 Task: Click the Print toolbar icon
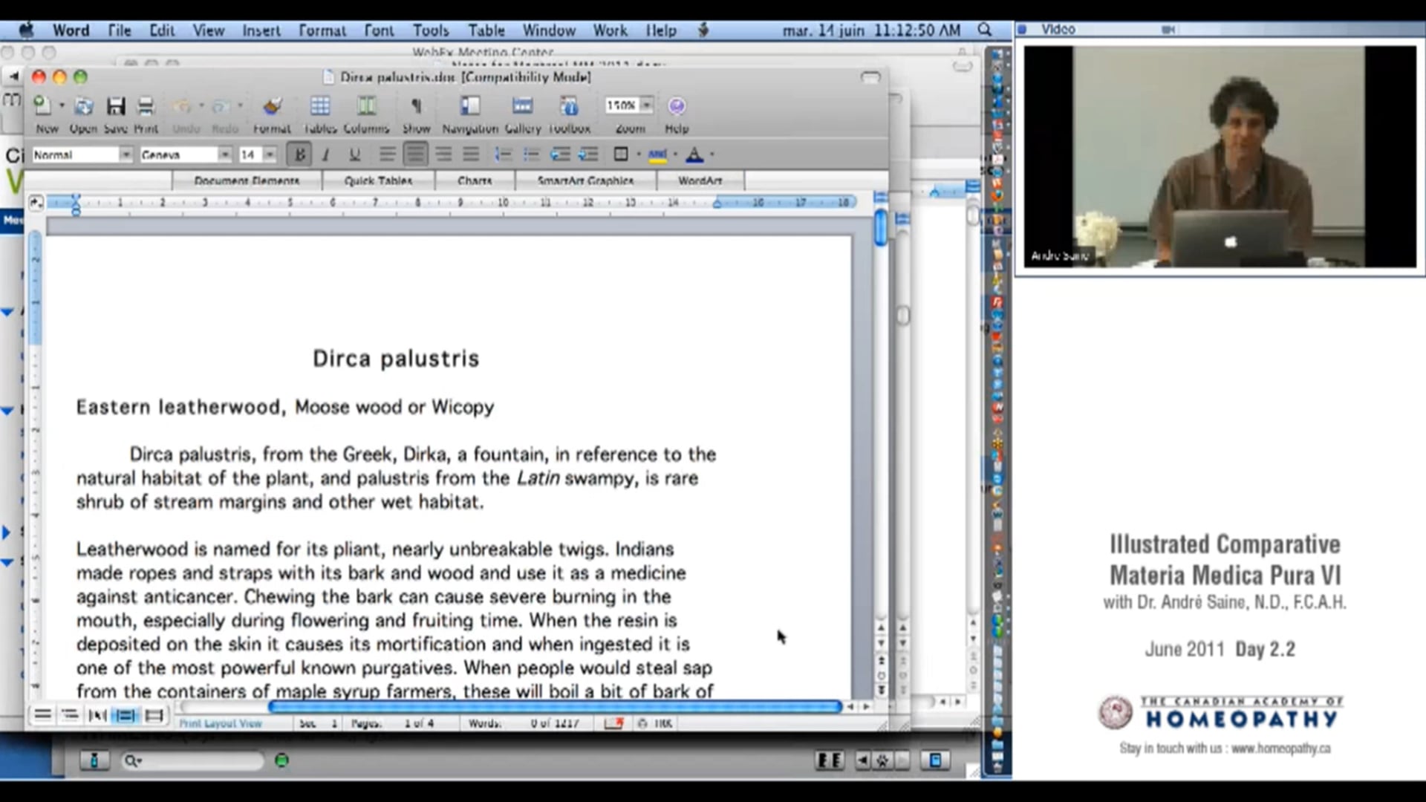pyautogui.click(x=146, y=106)
